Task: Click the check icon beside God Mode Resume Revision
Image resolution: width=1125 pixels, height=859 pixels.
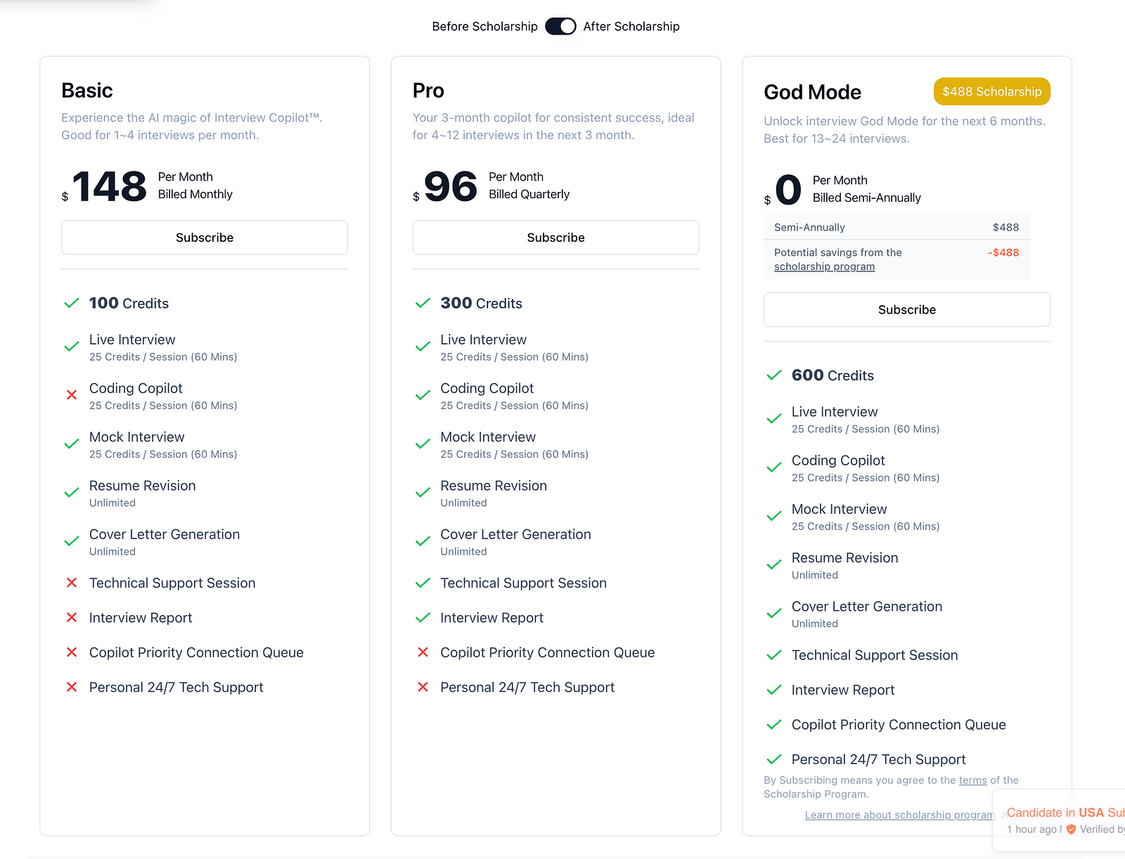Action: tap(774, 565)
